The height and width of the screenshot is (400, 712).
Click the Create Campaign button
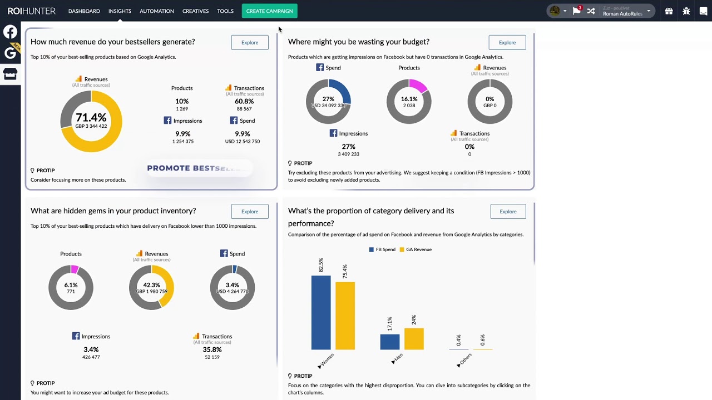[x=269, y=11]
